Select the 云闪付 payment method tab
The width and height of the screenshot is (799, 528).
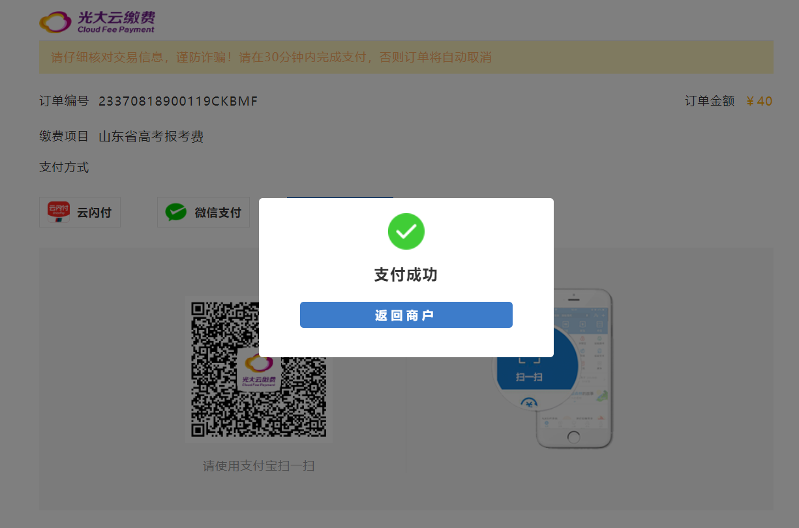80,213
